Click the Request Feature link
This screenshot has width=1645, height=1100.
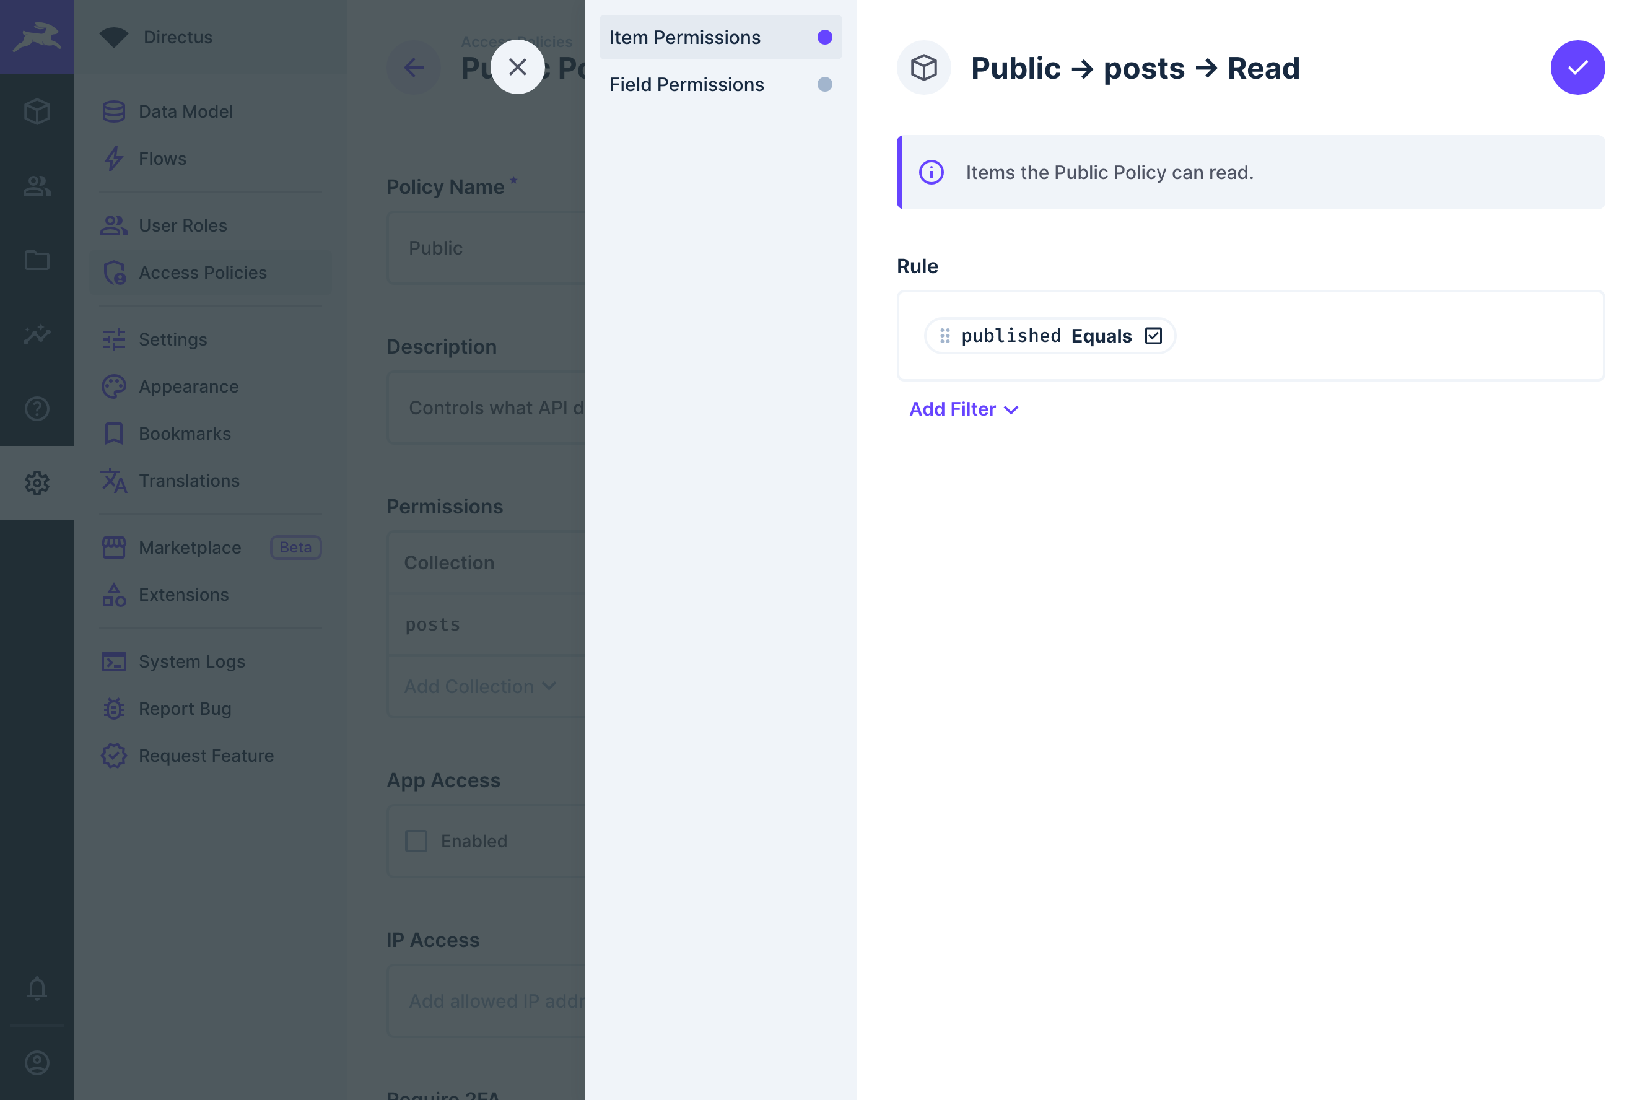tap(206, 756)
